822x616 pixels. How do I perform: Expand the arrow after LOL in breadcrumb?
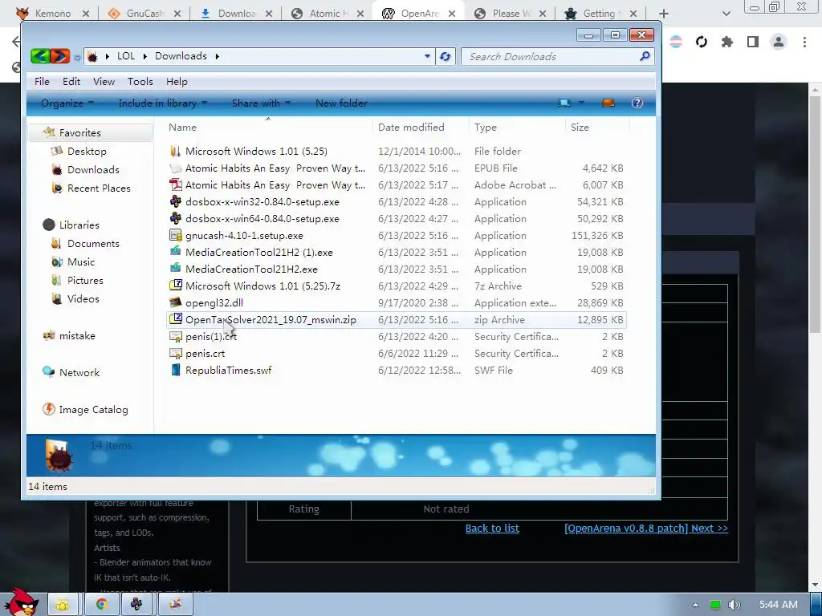tap(144, 56)
